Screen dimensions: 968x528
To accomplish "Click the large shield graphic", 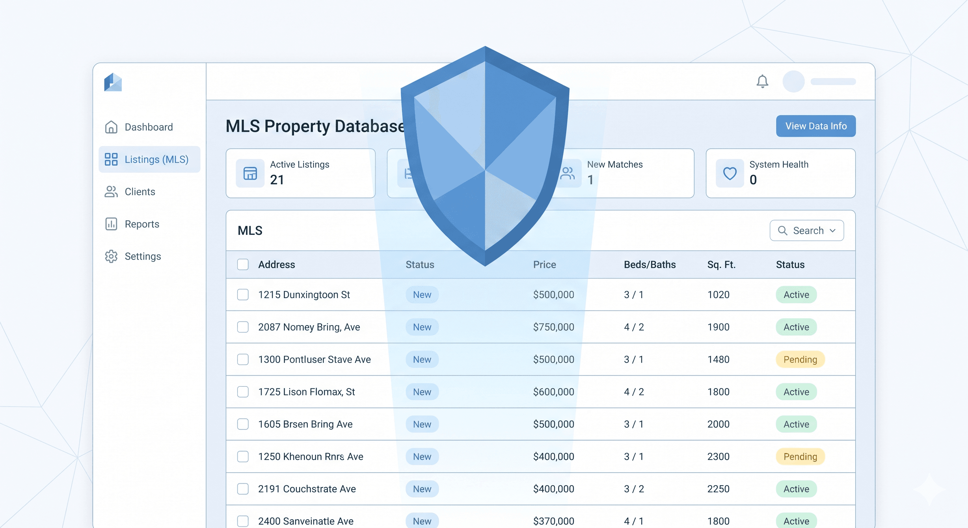I will point(485,156).
